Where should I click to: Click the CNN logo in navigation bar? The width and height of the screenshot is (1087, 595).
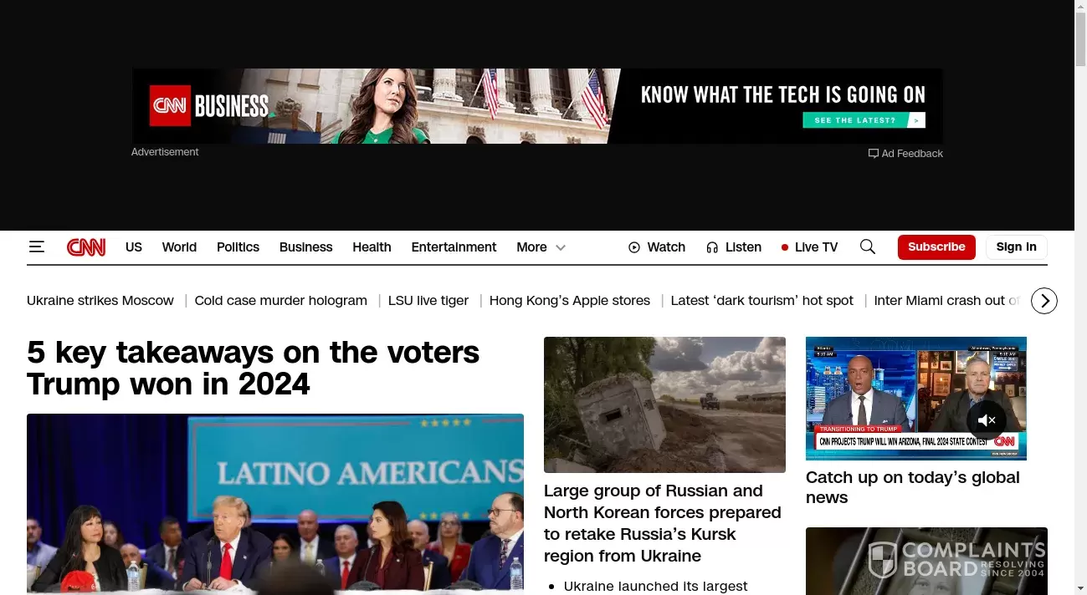(86, 247)
